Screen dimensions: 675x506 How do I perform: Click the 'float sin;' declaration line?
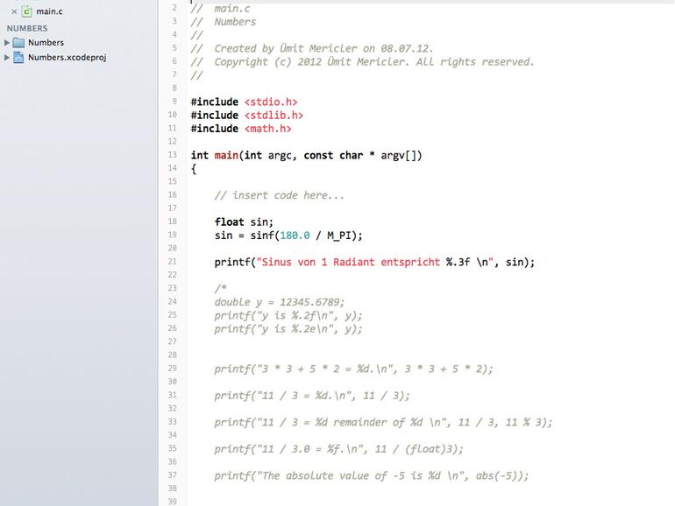coord(244,221)
